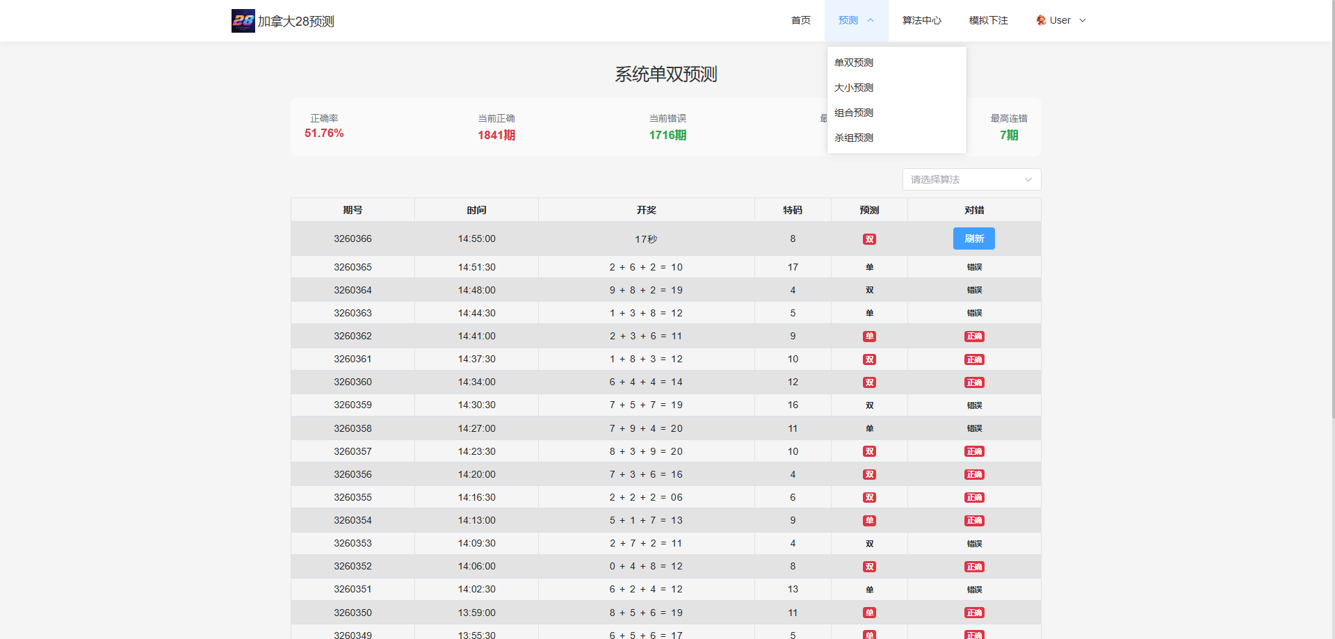Viewport: 1335px width, 639px height.
Task: Open the 请选择算法 algorithm dropdown
Action: [x=971, y=179]
